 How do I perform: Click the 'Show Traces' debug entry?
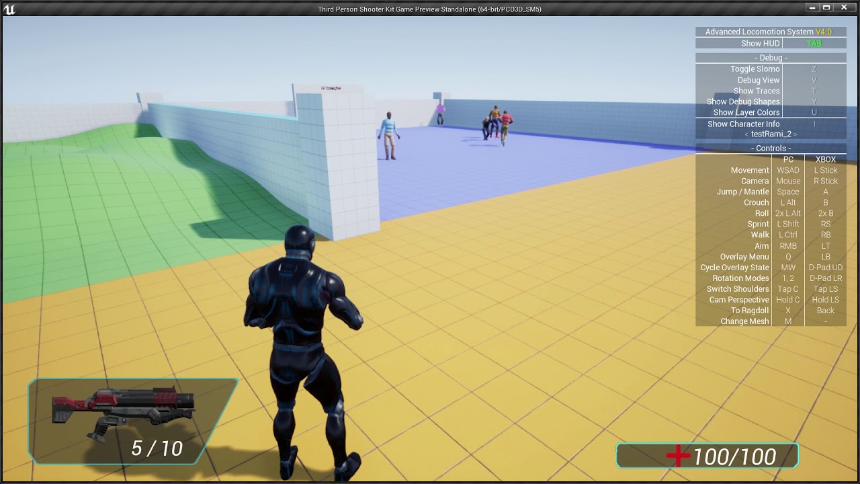757,91
